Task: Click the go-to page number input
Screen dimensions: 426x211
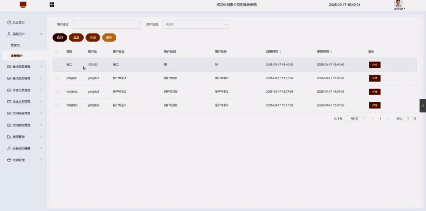Action: pos(408,119)
